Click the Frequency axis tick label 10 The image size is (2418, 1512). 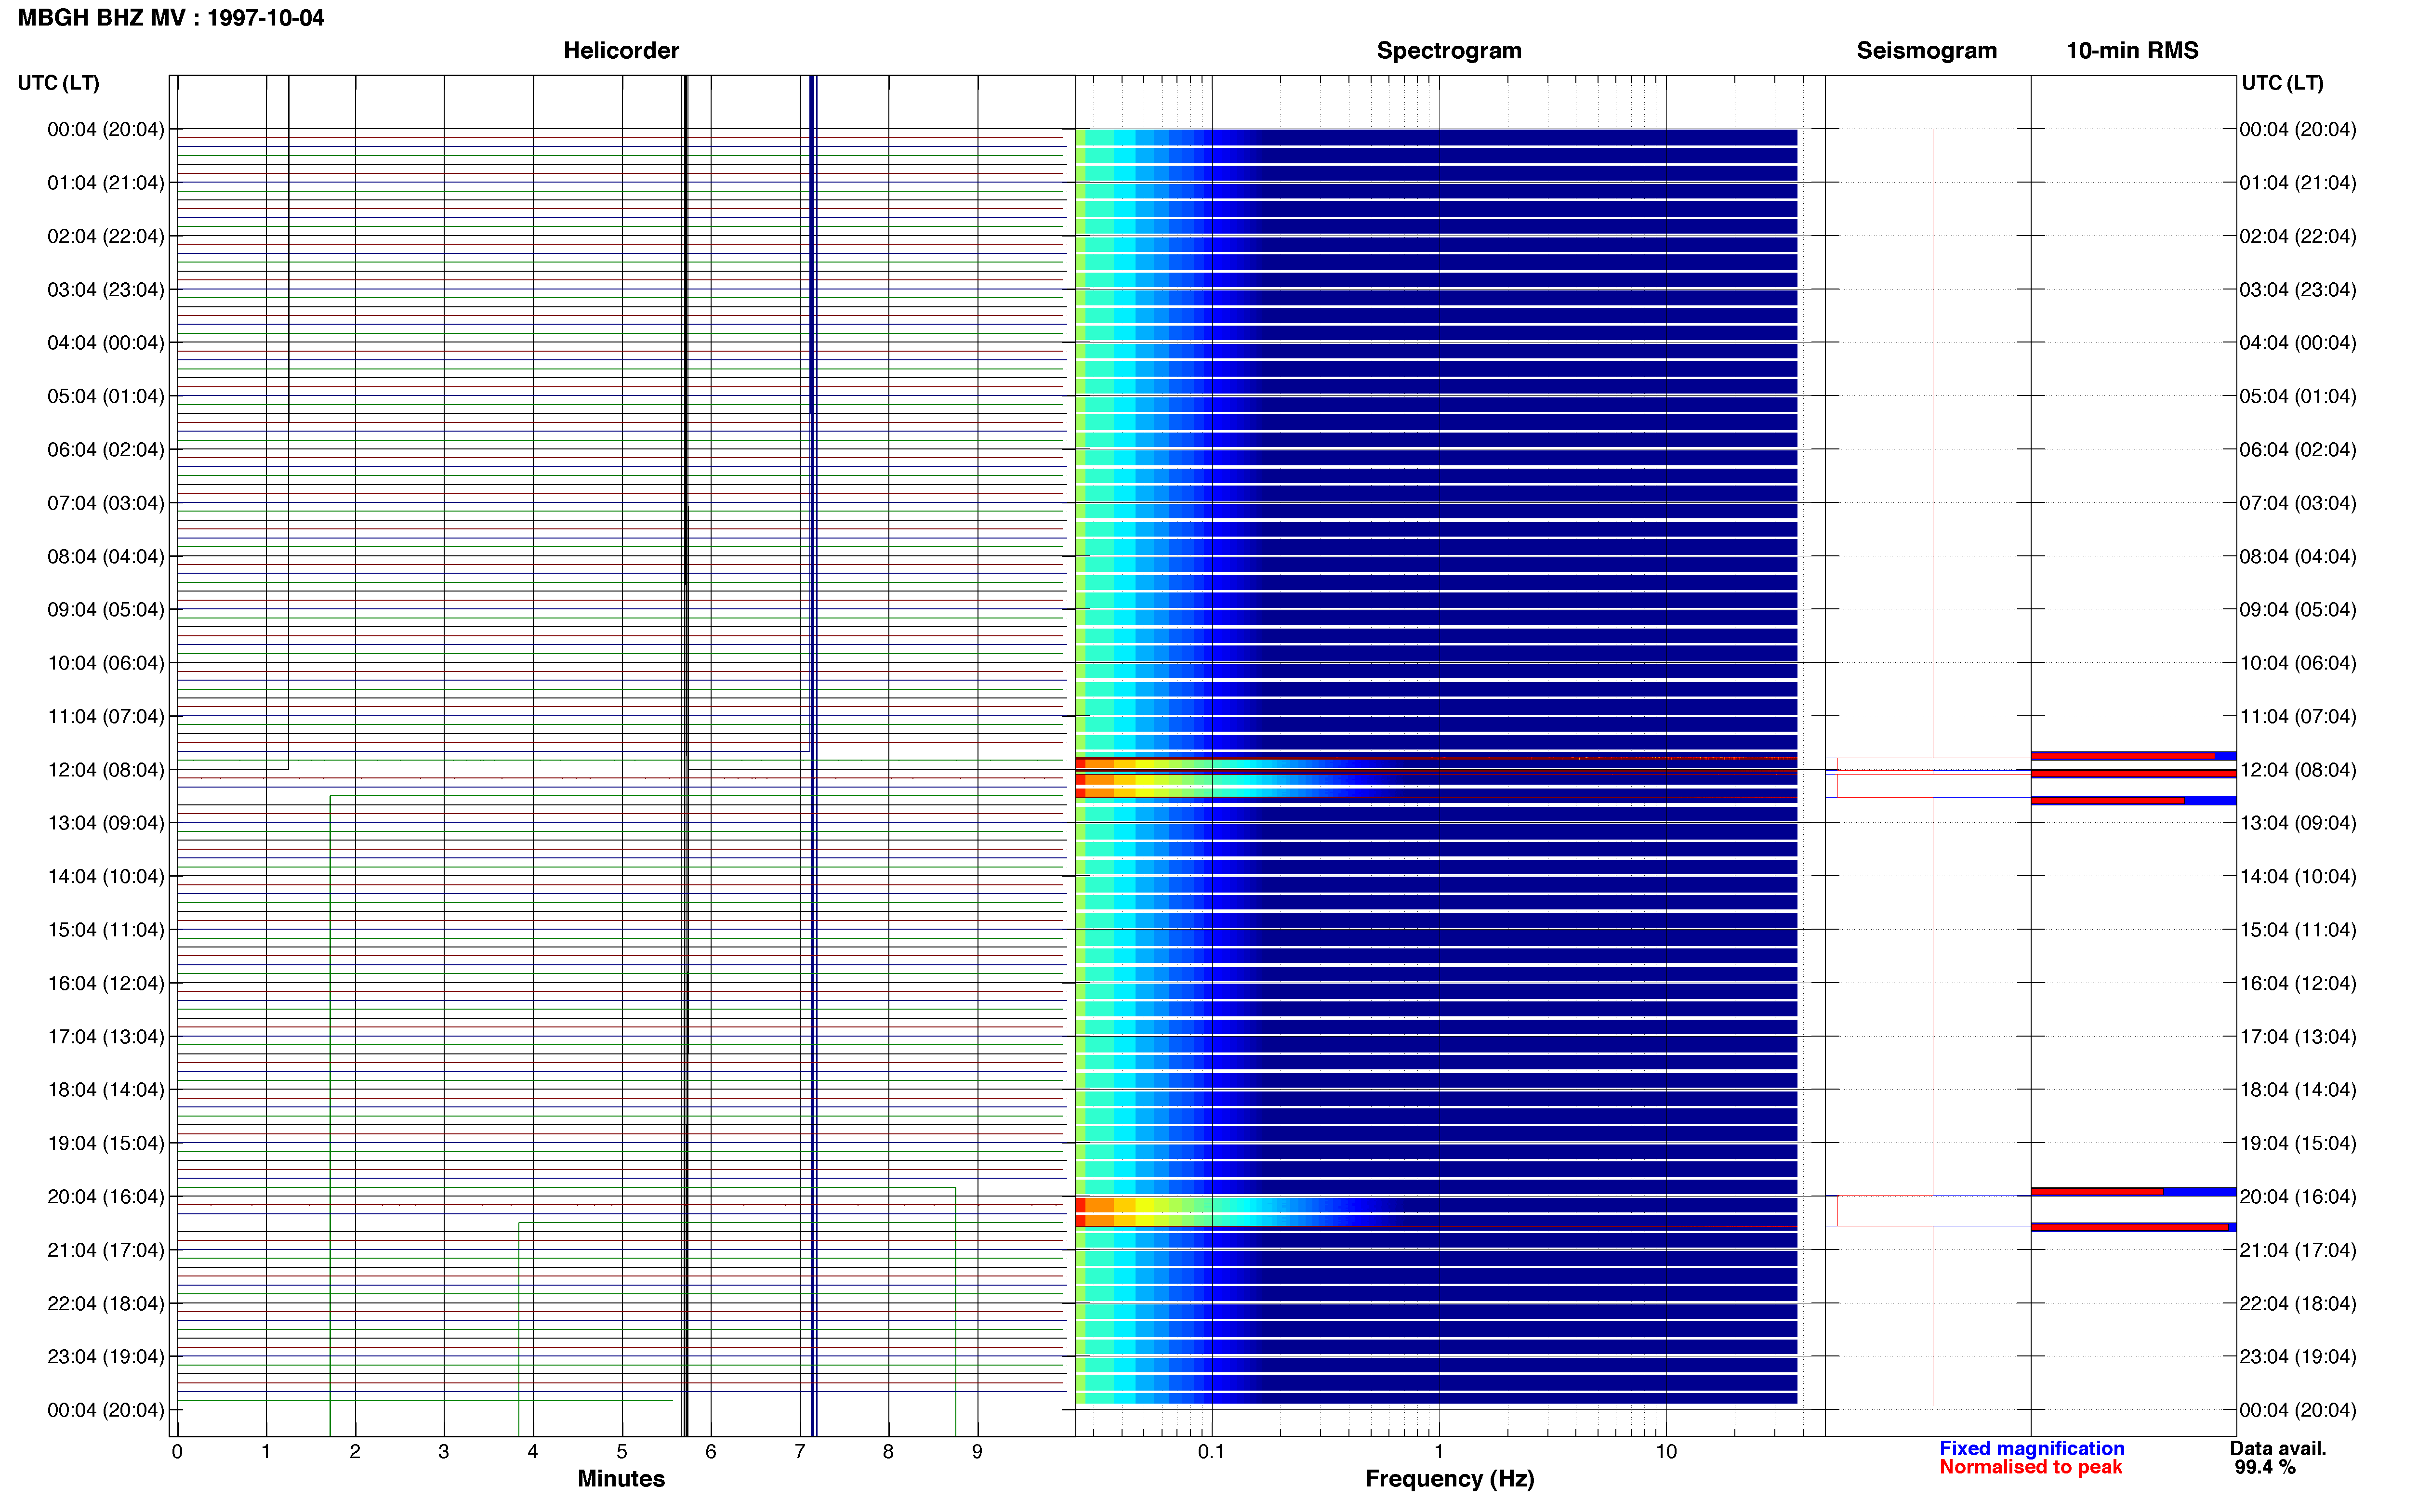click(x=1666, y=1452)
